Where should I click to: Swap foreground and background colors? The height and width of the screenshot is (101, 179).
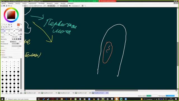pos(21,24)
